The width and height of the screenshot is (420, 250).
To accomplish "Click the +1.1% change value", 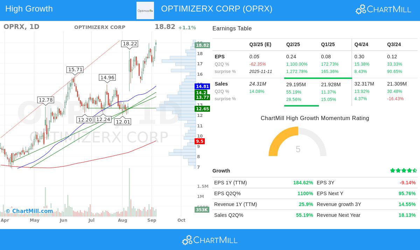I will tap(187, 28).
